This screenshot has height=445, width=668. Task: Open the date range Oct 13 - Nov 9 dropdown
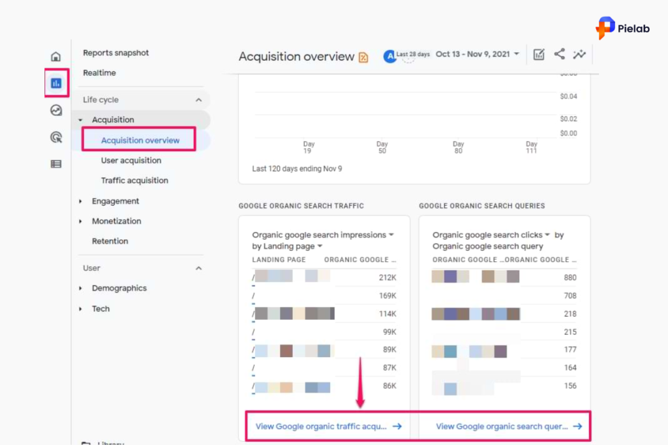click(x=477, y=54)
